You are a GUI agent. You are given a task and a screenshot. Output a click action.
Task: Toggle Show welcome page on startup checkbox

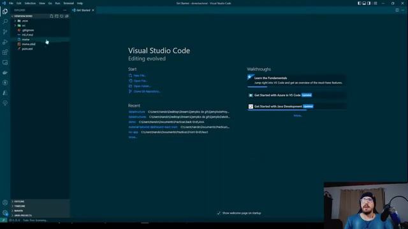[x=219, y=213]
